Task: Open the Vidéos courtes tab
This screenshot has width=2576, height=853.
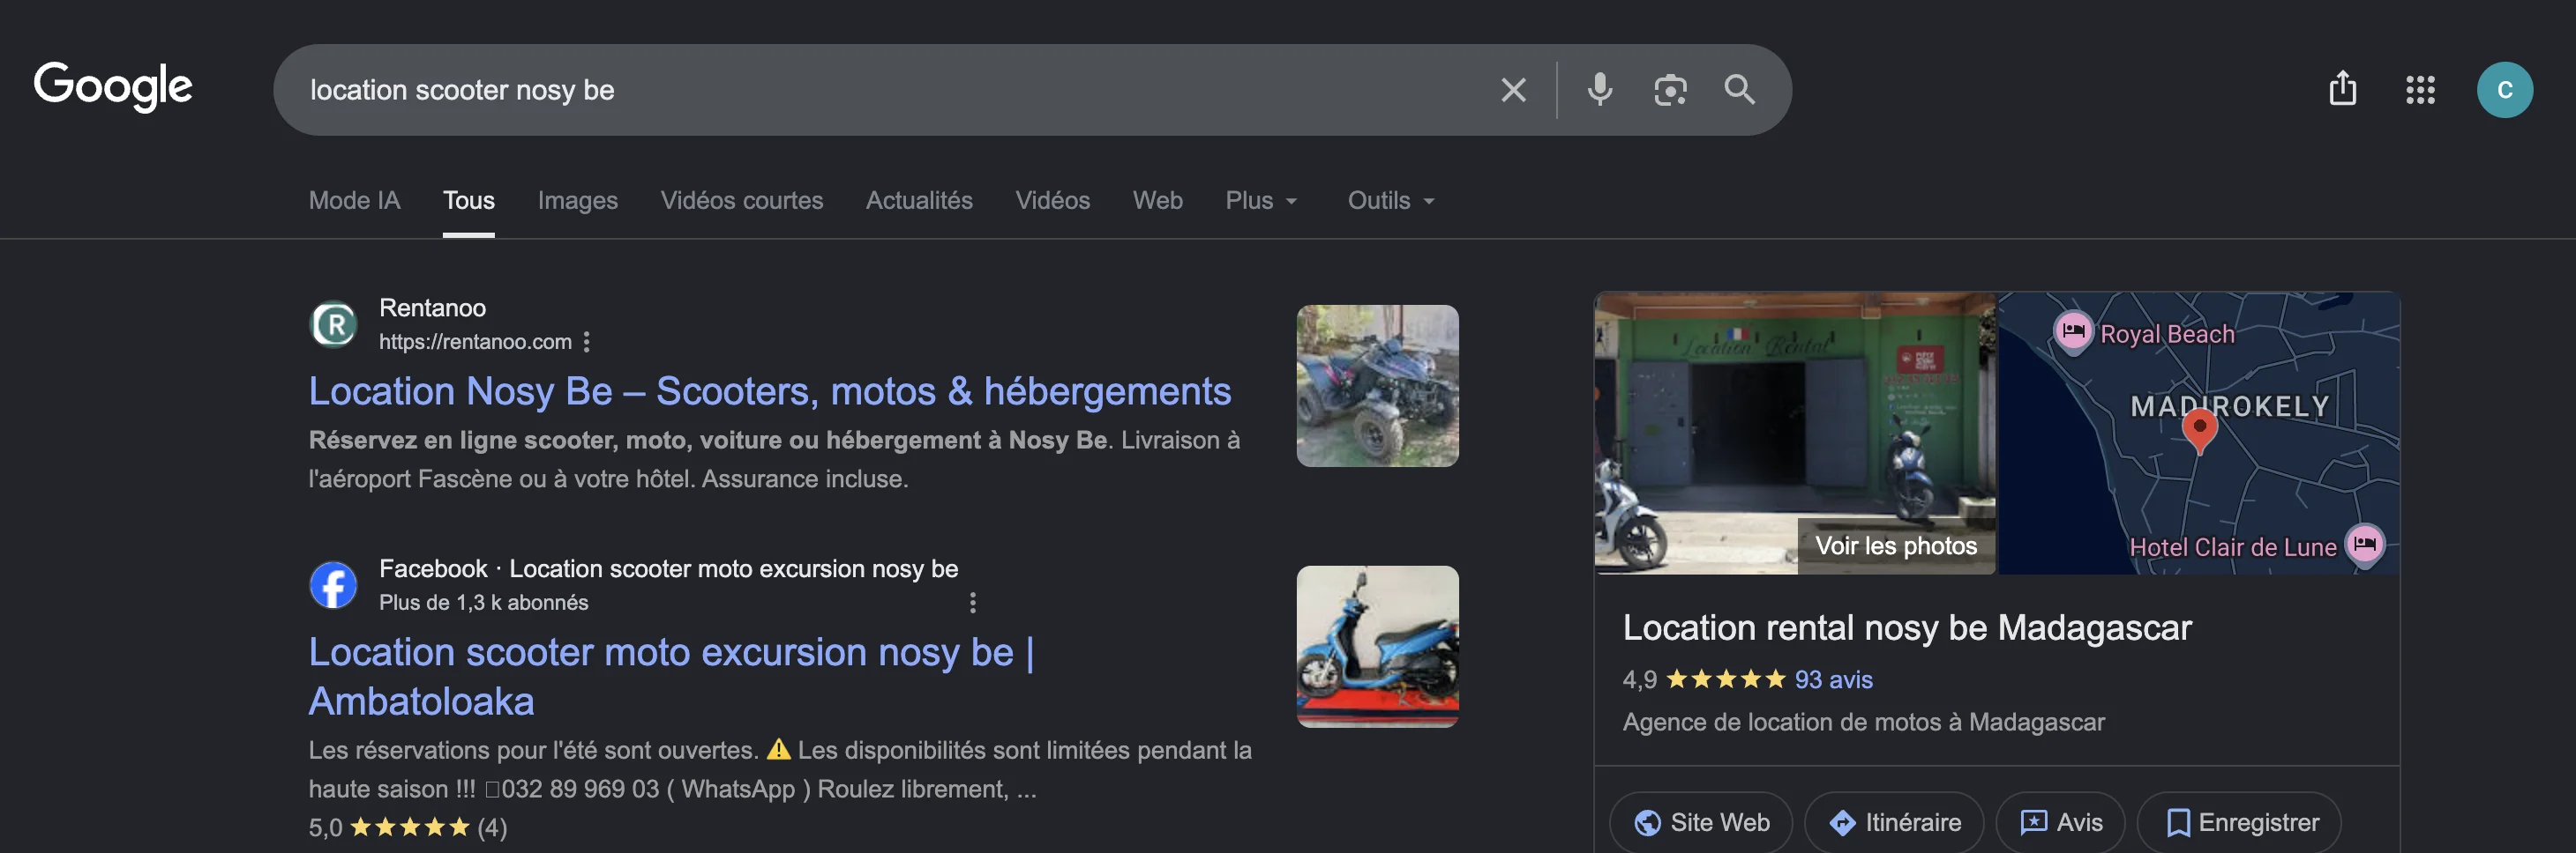Action: pos(741,200)
